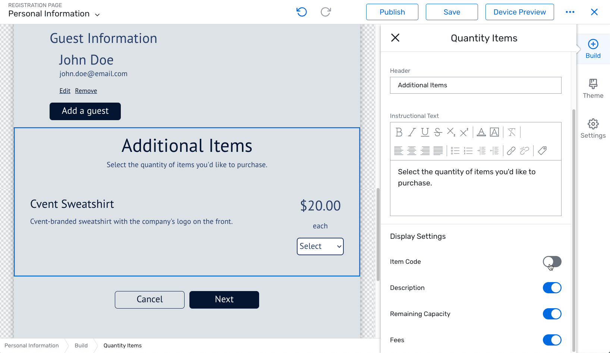Turn off Remaining Capacity display

[x=552, y=314]
